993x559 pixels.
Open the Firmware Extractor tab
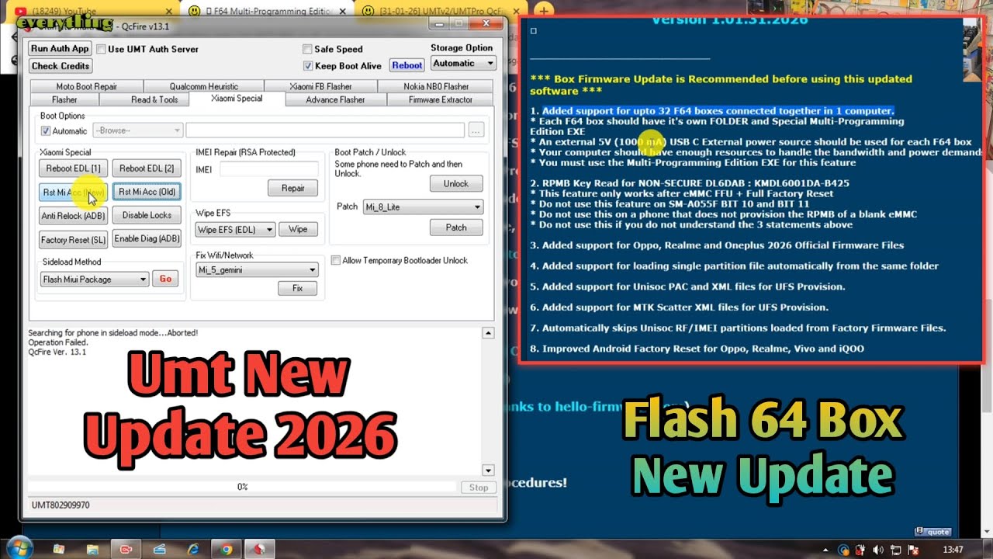[x=440, y=99]
